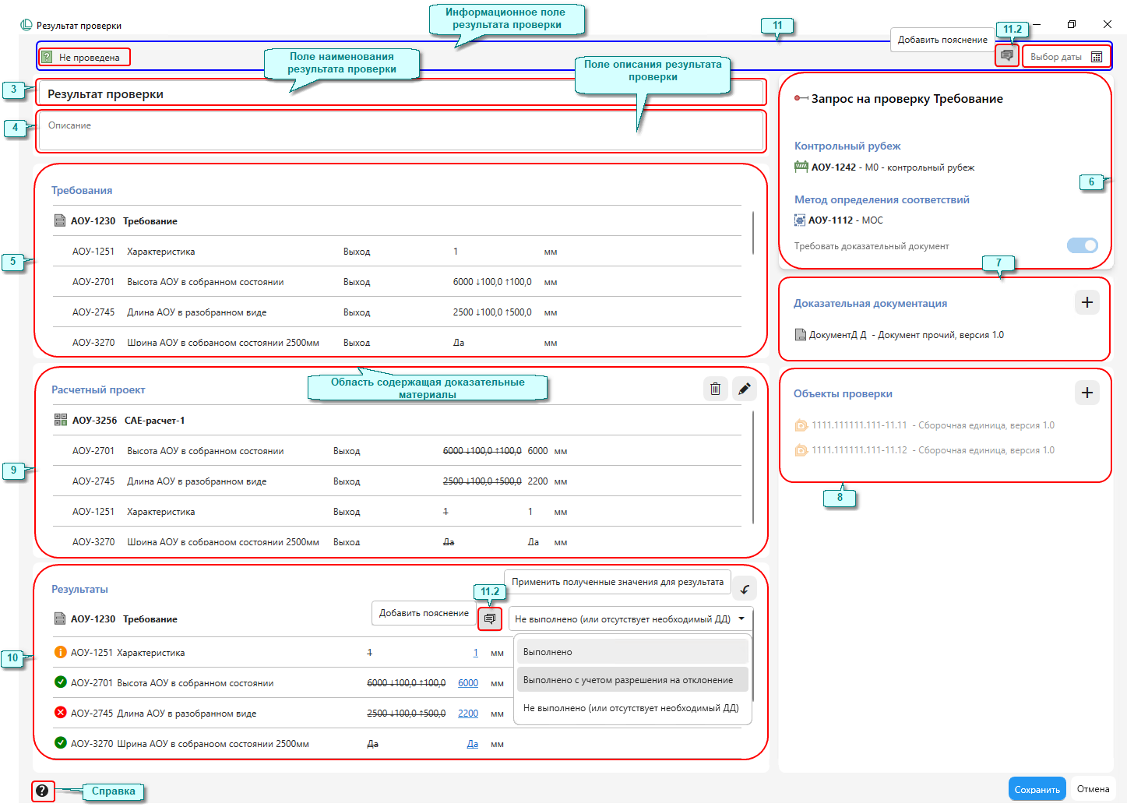Click into the Описание description field
This screenshot has height=807, width=1127.
(x=401, y=132)
